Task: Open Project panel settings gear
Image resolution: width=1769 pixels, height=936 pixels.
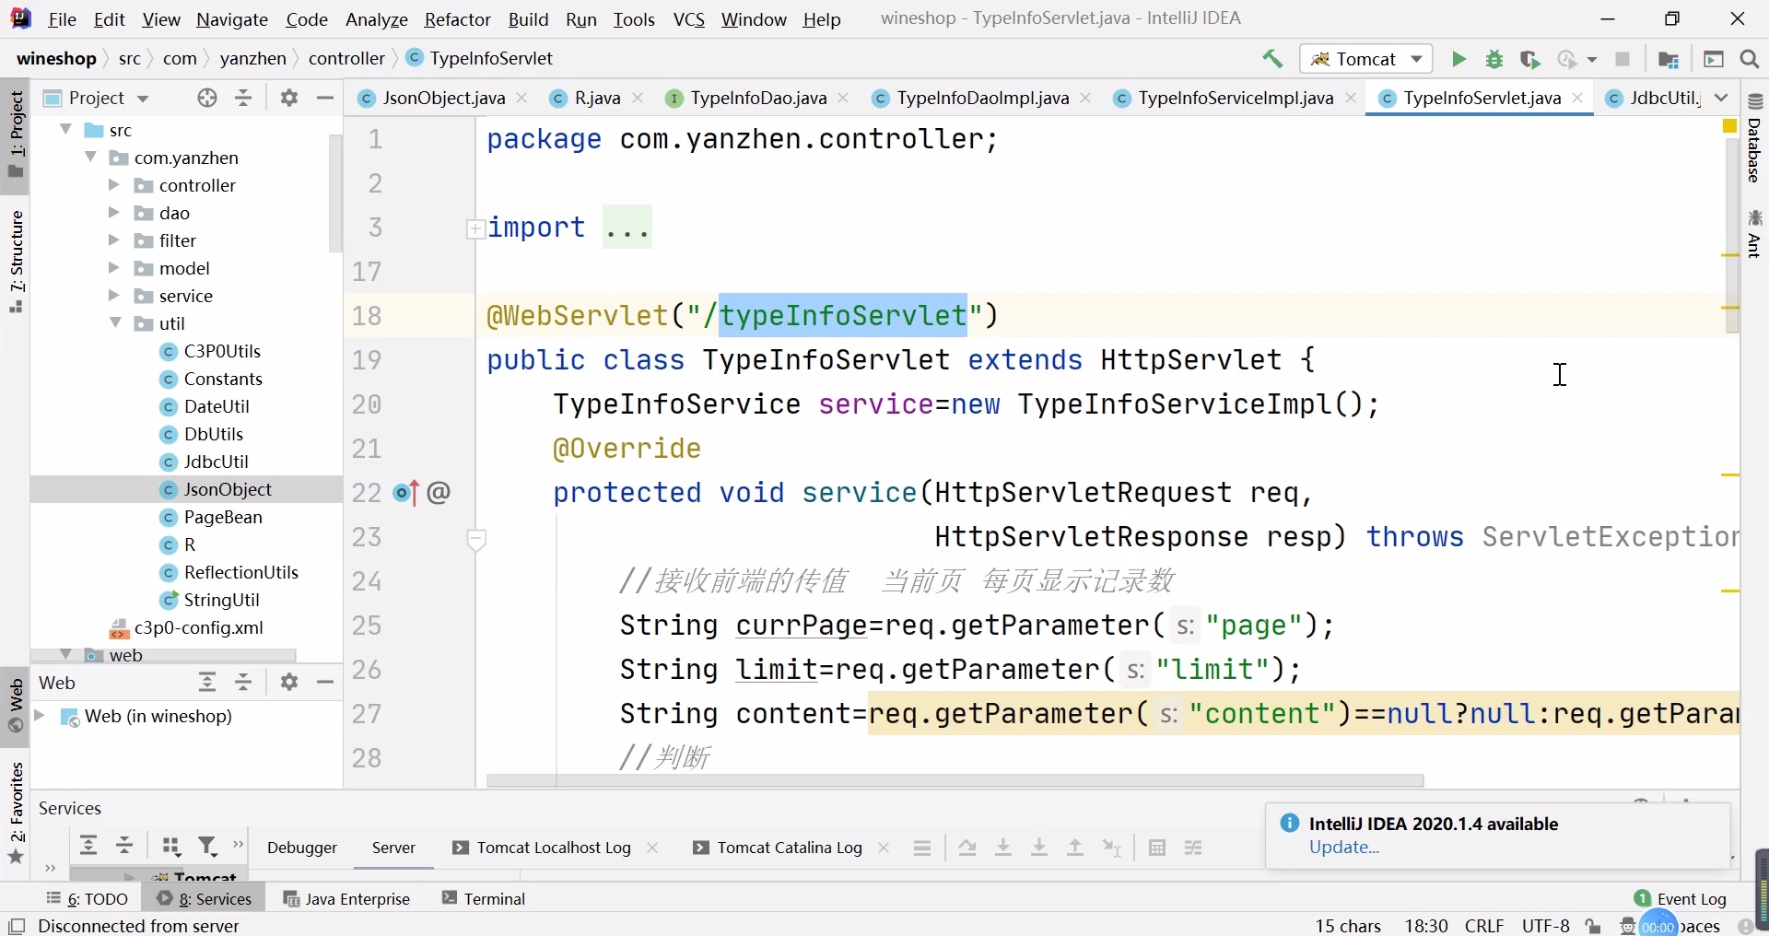Action: tap(289, 98)
